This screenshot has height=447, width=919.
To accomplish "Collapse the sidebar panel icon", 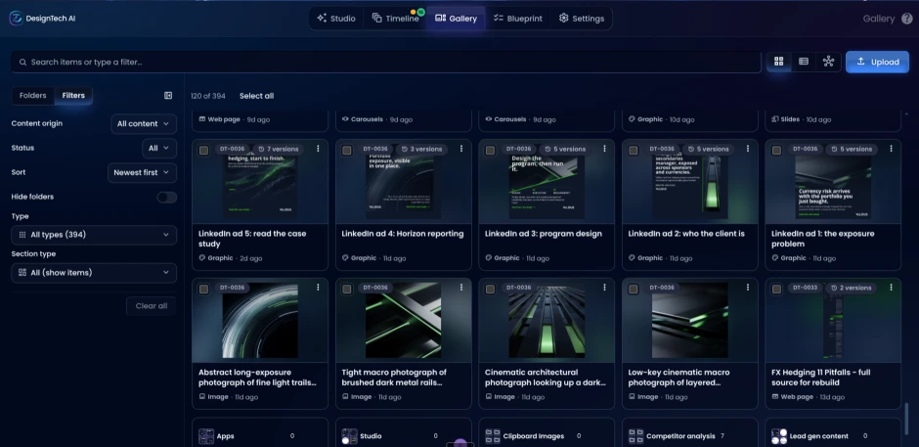I will pyautogui.click(x=168, y=96).
